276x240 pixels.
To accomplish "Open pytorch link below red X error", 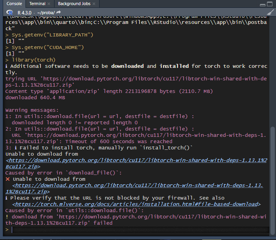I will [x=134, y=188].
